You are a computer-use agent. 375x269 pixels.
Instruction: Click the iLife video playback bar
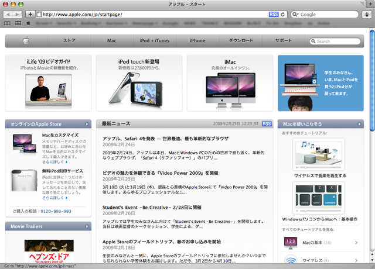coord(49,104)
